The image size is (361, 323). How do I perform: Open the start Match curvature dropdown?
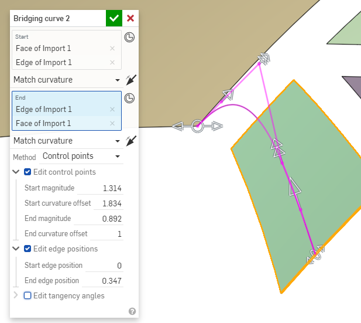[x=66, y=79]
